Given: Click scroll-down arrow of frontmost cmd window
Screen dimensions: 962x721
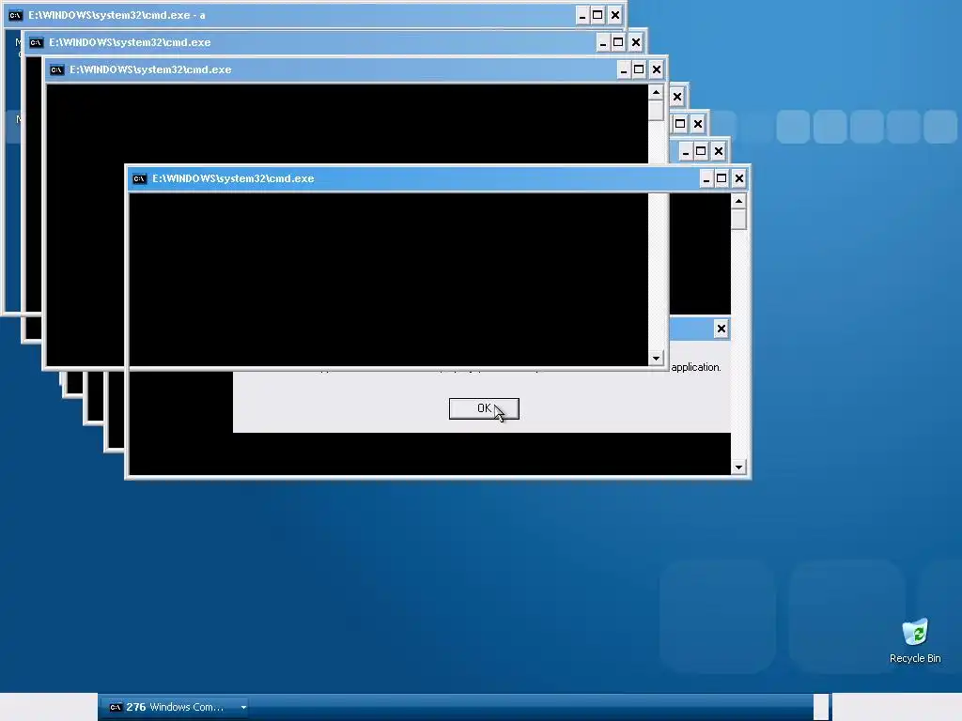Looking at the screenshot, I should click(x=738, y=468).
